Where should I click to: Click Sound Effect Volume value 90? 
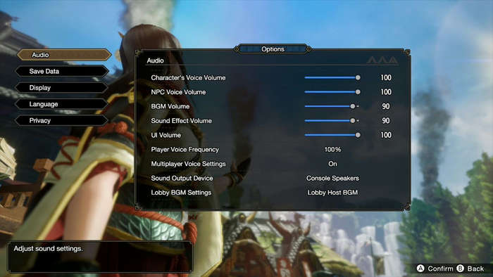[386, 121]
